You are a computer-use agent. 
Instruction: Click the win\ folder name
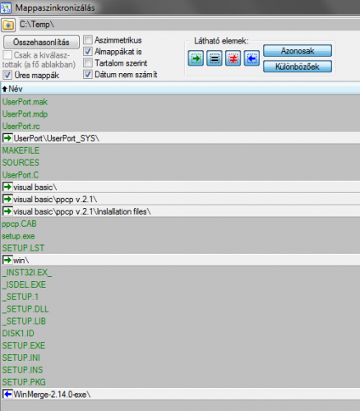[x=21, y=260]
